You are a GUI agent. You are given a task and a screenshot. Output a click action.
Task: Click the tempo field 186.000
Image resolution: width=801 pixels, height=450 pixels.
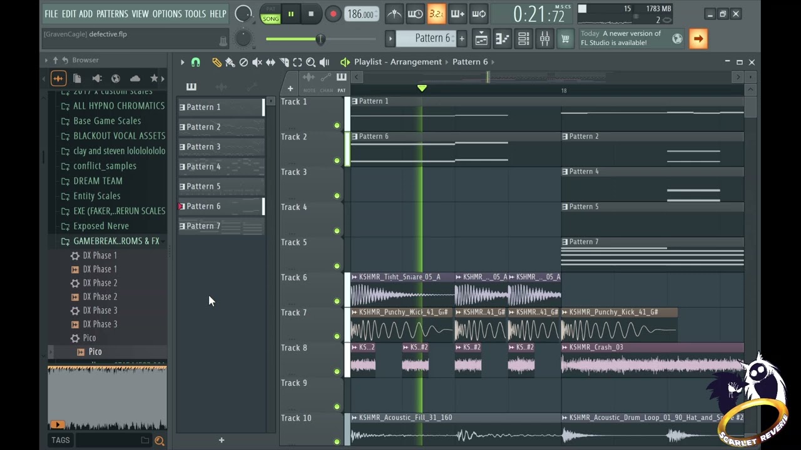tap(361, 14)
